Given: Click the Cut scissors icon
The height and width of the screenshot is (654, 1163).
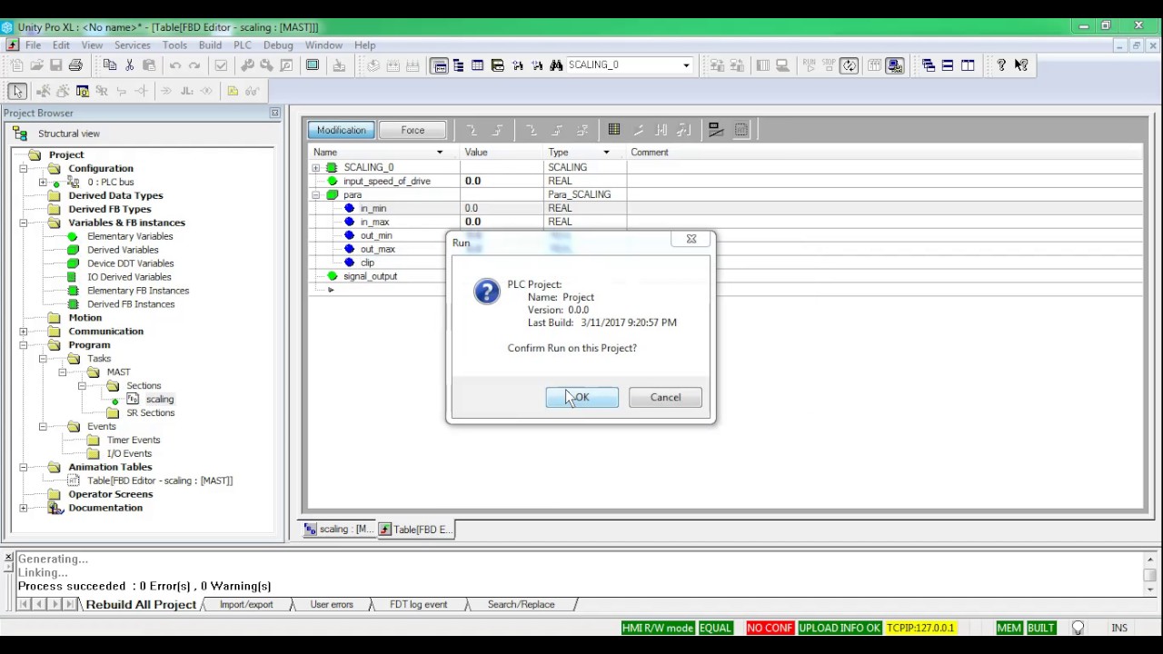Looking at the screenshot, I should (129, 65).
